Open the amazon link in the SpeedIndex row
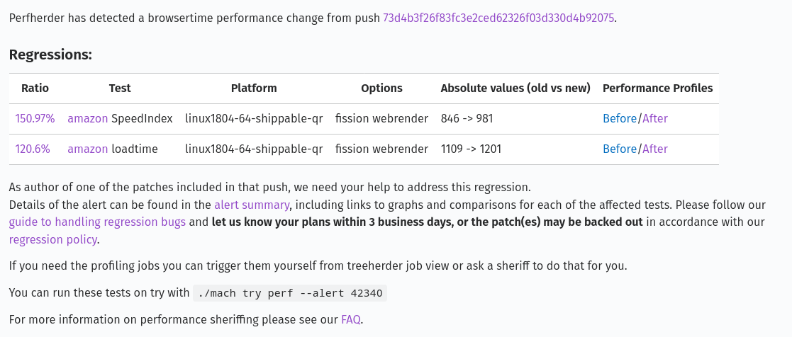The height and width of the screenshot is (337, 792). pyautogui.click(x=87, y=119)
